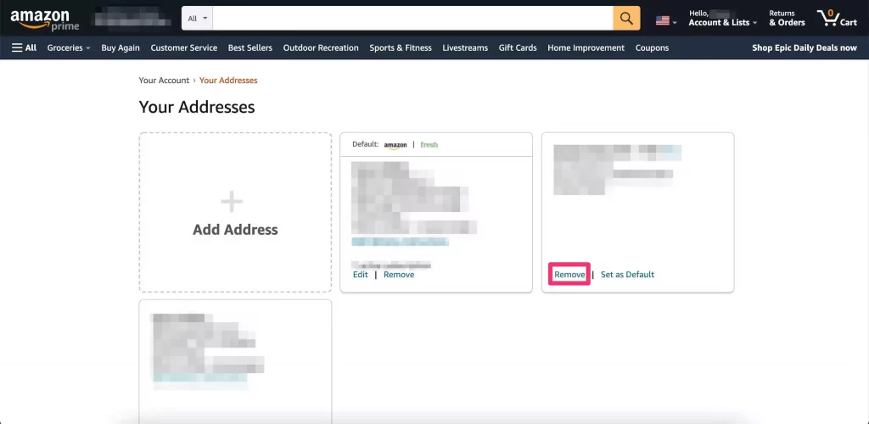Image resolution: width=869 pixels, height=424 pixels.
Task: Click the search magnifier button
Action: click(626, 18)
